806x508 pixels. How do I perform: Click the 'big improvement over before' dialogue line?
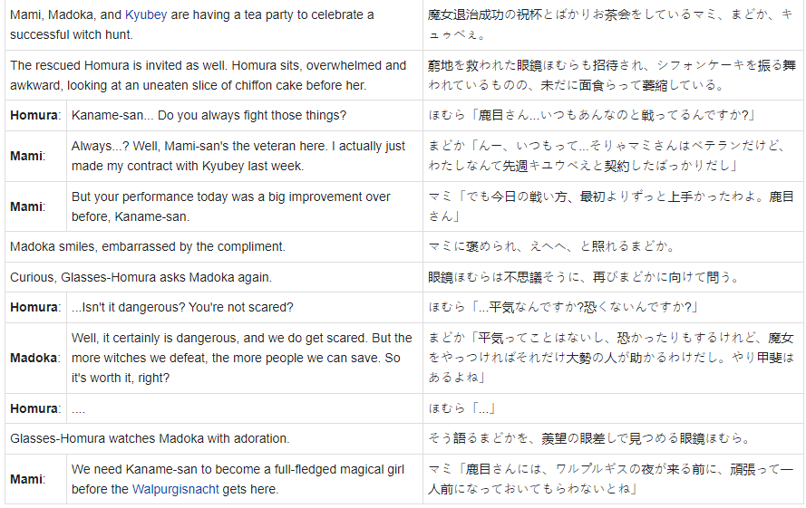pos(230,206)
